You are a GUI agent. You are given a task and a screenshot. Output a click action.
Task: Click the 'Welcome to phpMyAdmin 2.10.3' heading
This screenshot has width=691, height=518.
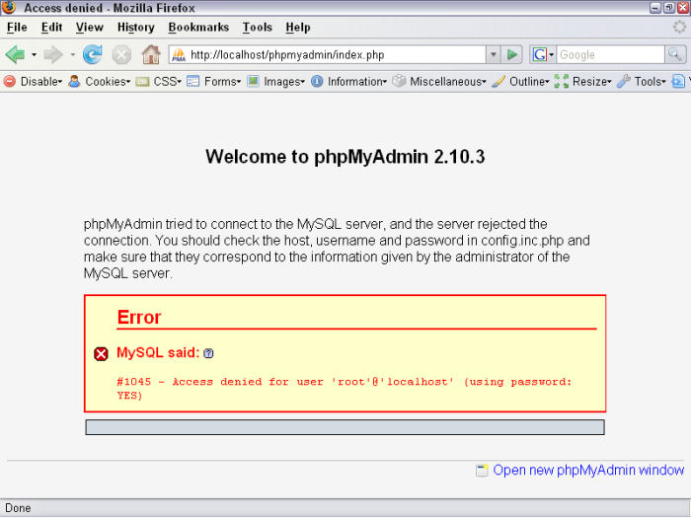345,157
